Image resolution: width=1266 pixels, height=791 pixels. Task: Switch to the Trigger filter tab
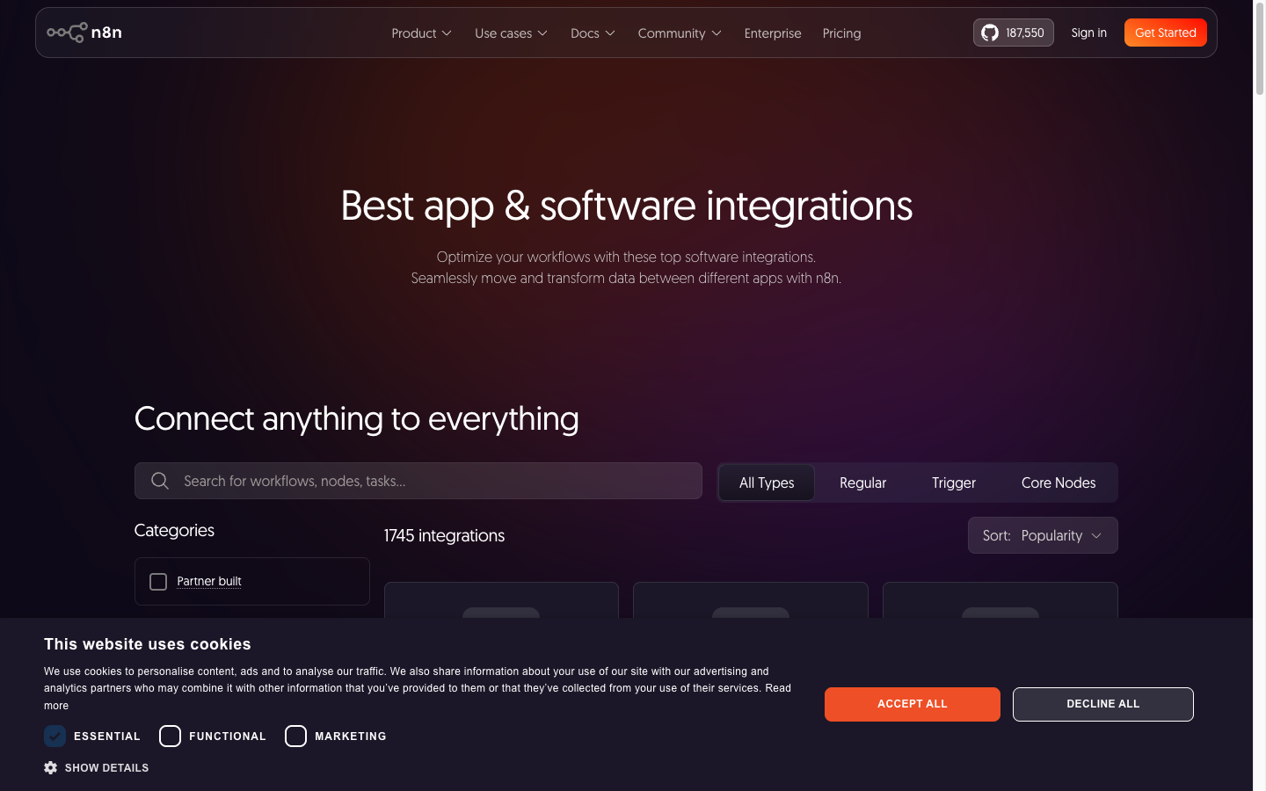[x=954, y=483]
